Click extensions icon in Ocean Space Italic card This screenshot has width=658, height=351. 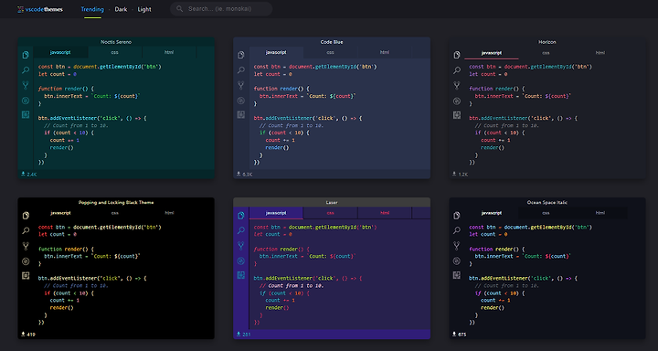click(457, 275)
